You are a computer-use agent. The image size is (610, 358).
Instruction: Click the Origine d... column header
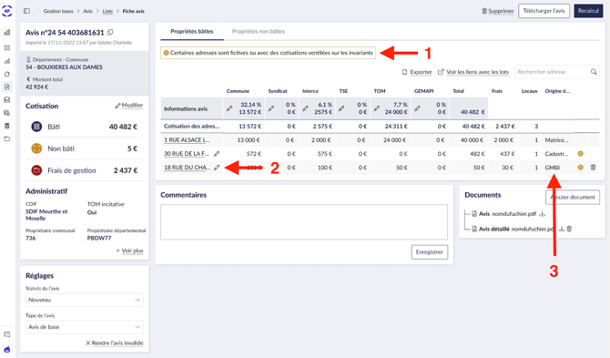coord(557,91)
